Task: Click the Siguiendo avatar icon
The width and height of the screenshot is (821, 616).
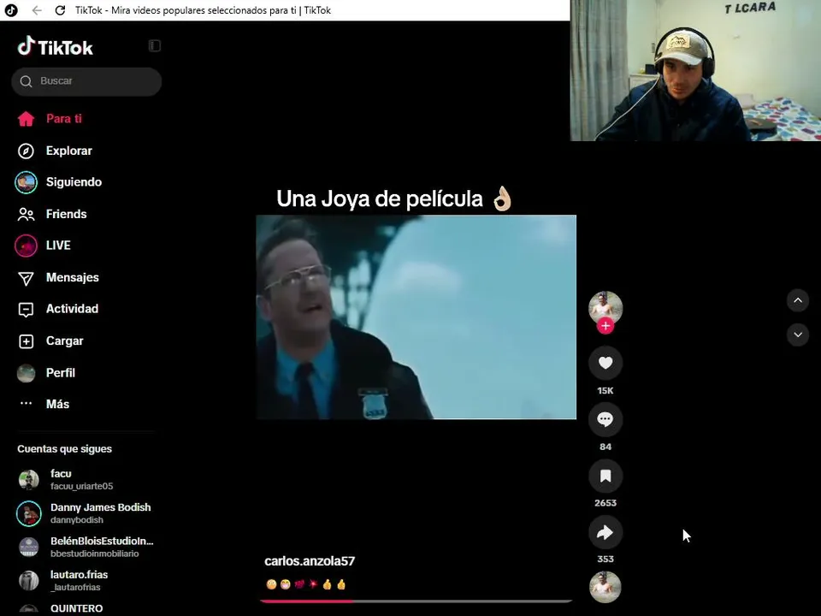Action: [x=26, y=182]
